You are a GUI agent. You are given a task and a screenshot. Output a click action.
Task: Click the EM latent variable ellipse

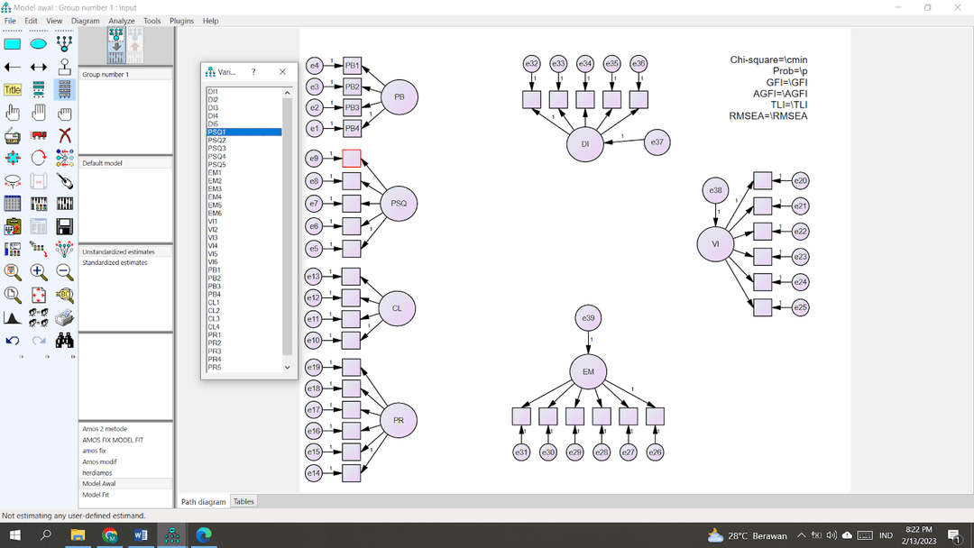tap(588, 371)
